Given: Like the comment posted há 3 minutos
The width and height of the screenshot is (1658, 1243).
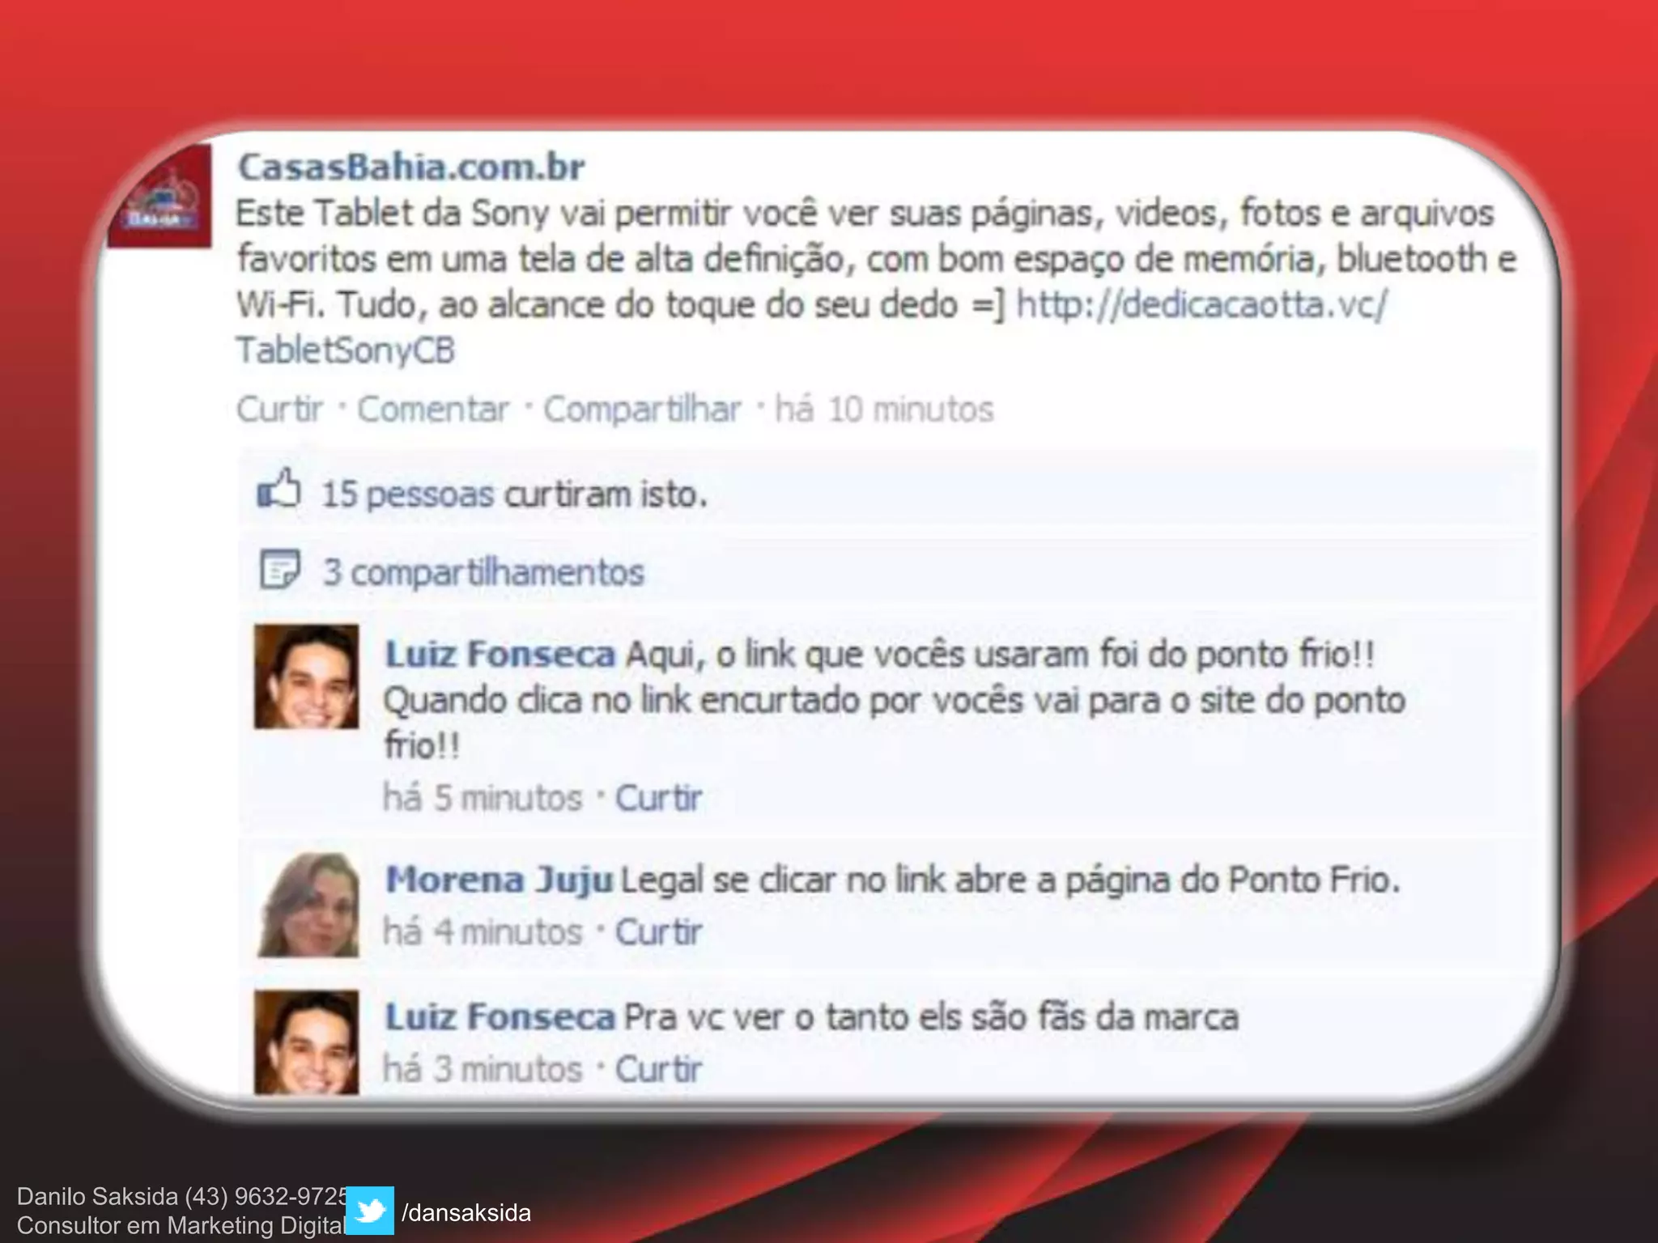Looking at the screenshot, I should point(658,1069).
